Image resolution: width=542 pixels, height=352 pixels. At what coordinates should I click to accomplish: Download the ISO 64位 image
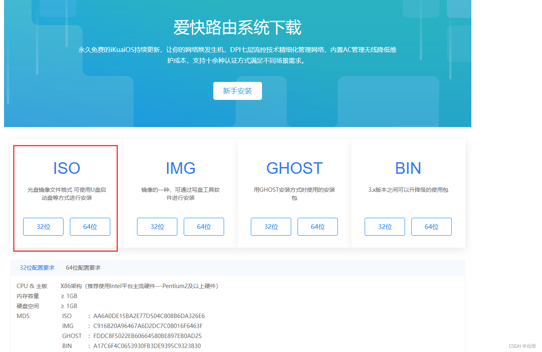click(x=90, y=227)
